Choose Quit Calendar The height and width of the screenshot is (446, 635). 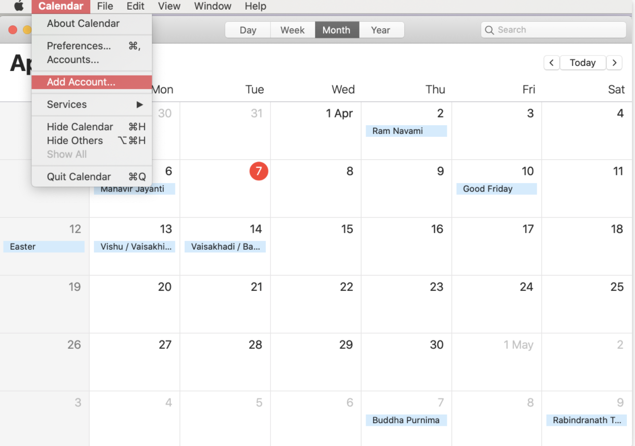point(79,176)
